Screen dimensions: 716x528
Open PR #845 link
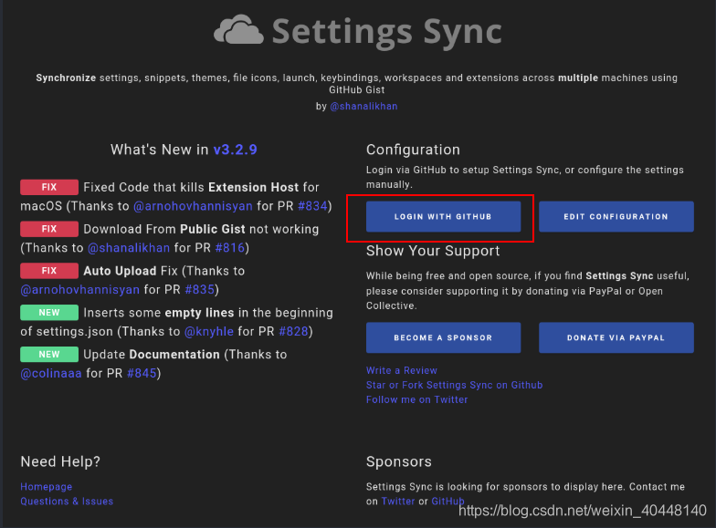(x=142, y=374)
